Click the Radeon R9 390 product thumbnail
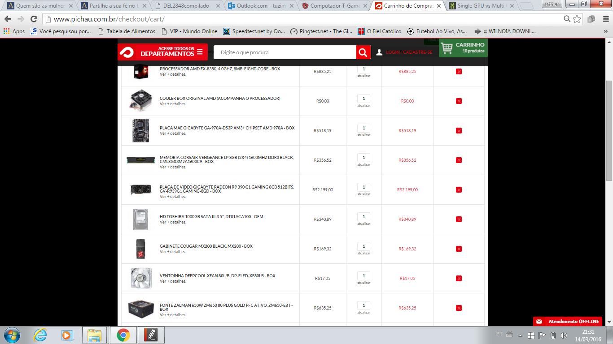613x344 pixels. pos(140,189)
